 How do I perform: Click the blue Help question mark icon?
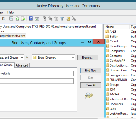click(31, 18)
